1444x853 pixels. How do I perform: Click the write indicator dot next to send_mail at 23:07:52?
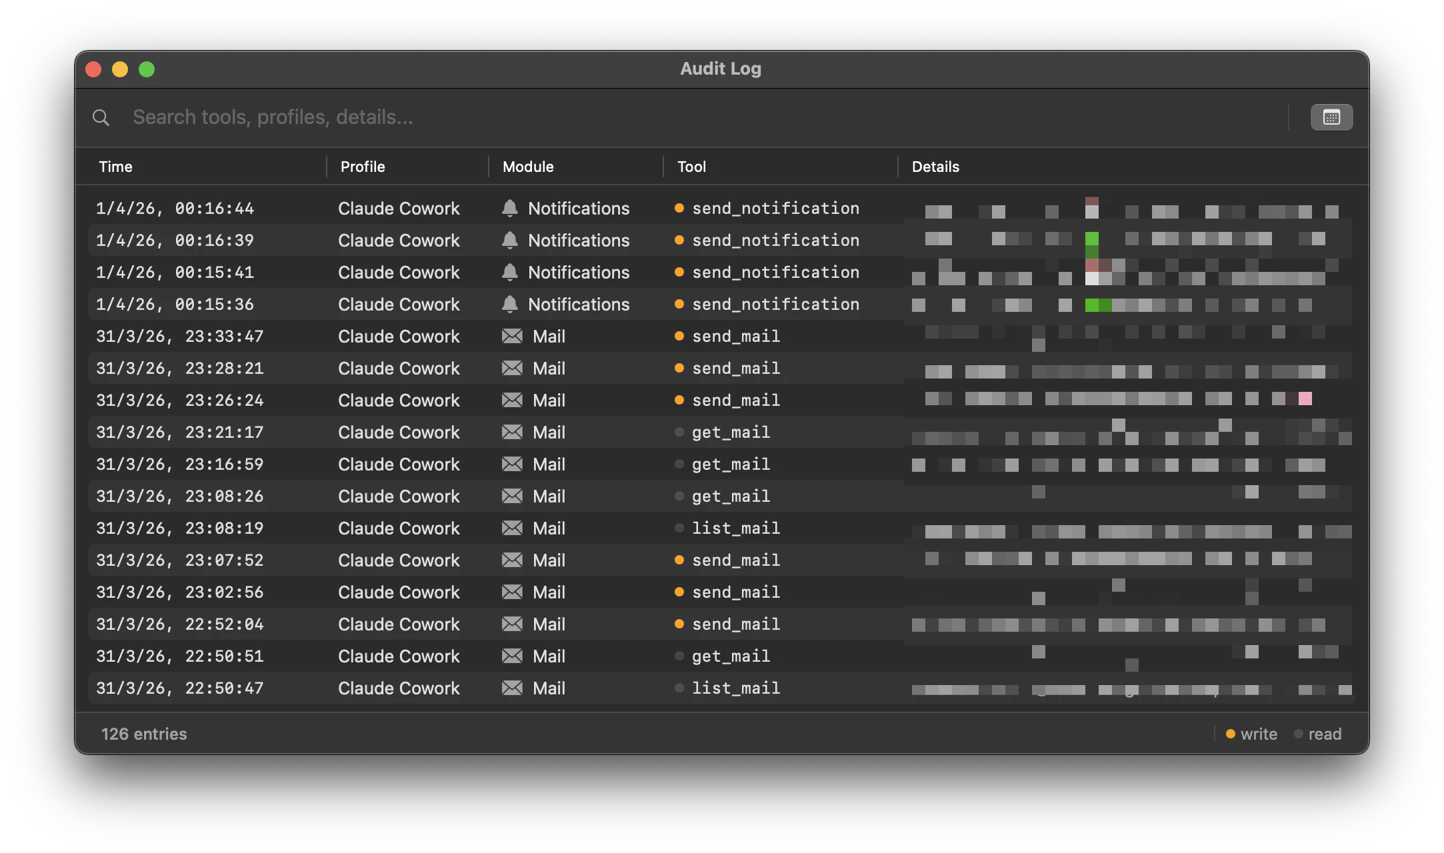tap(679, 560)
